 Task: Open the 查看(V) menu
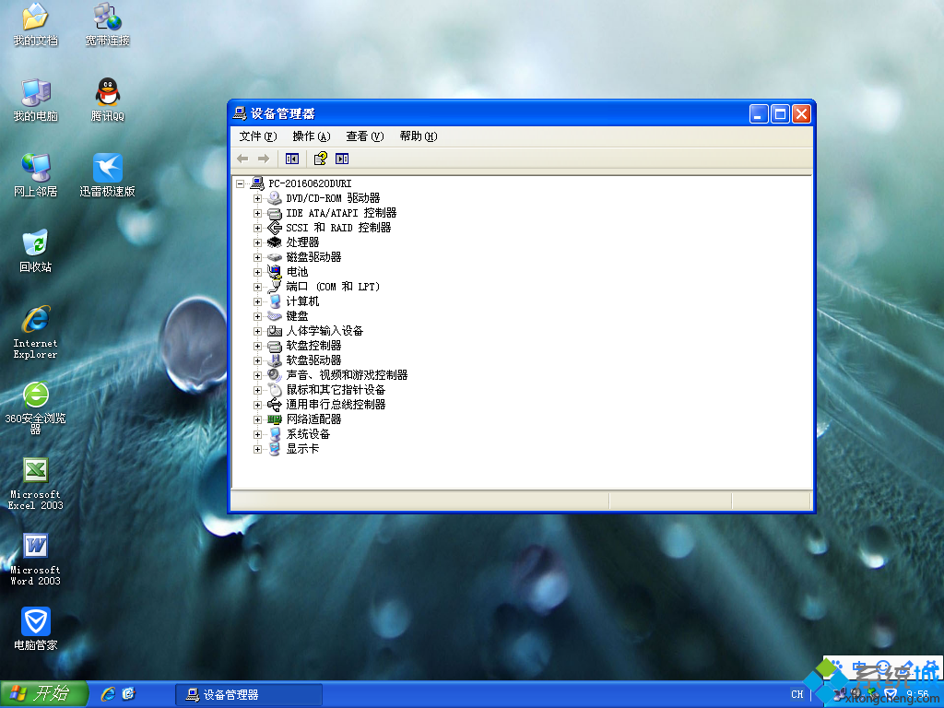365,136
